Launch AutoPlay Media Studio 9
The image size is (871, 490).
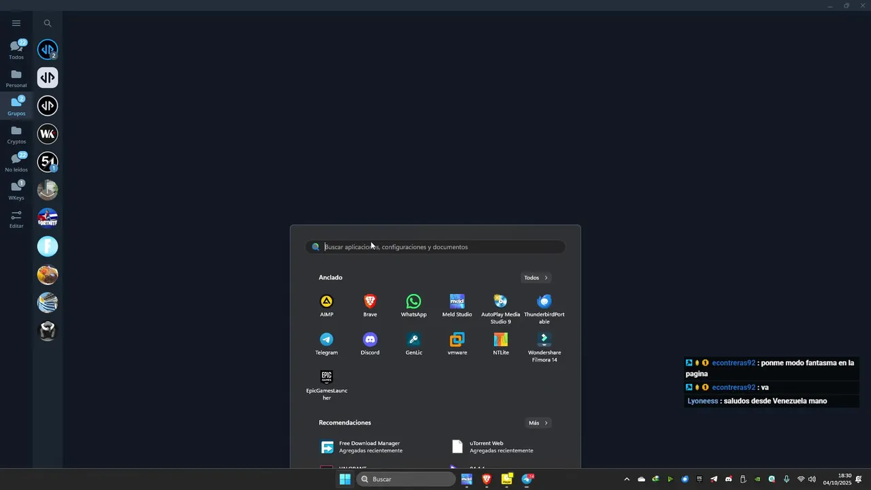pos(501,309)
